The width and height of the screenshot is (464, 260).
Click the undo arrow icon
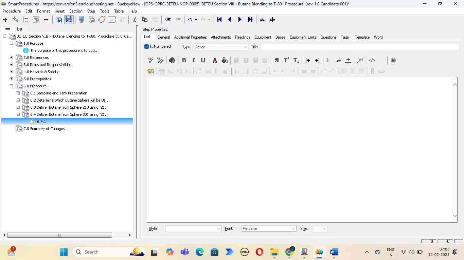(190, 20)
